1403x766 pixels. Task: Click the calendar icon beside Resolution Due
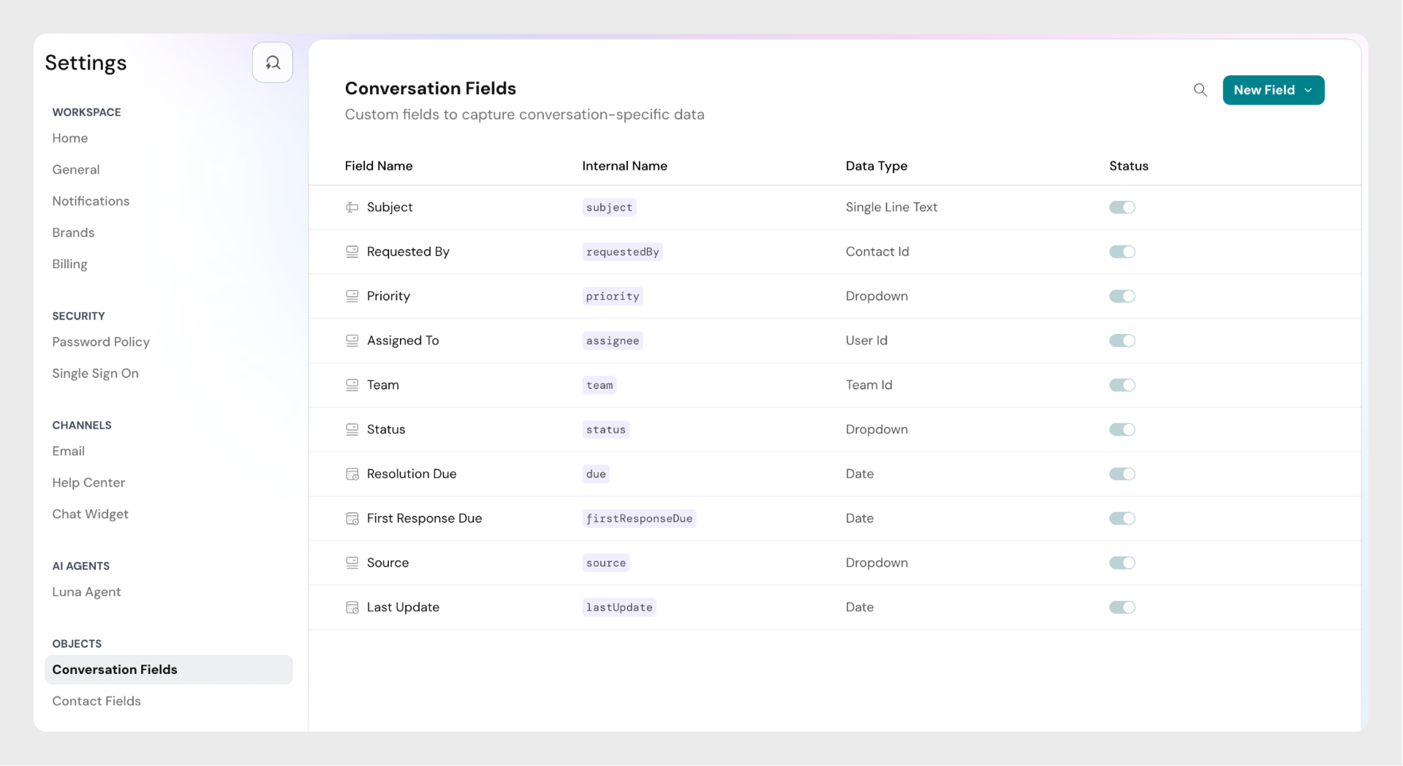[x=352, y=474]
